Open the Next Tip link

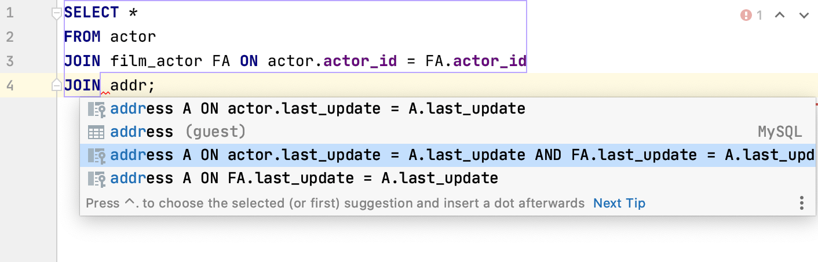pyautogui.click(x=619, y=203)
